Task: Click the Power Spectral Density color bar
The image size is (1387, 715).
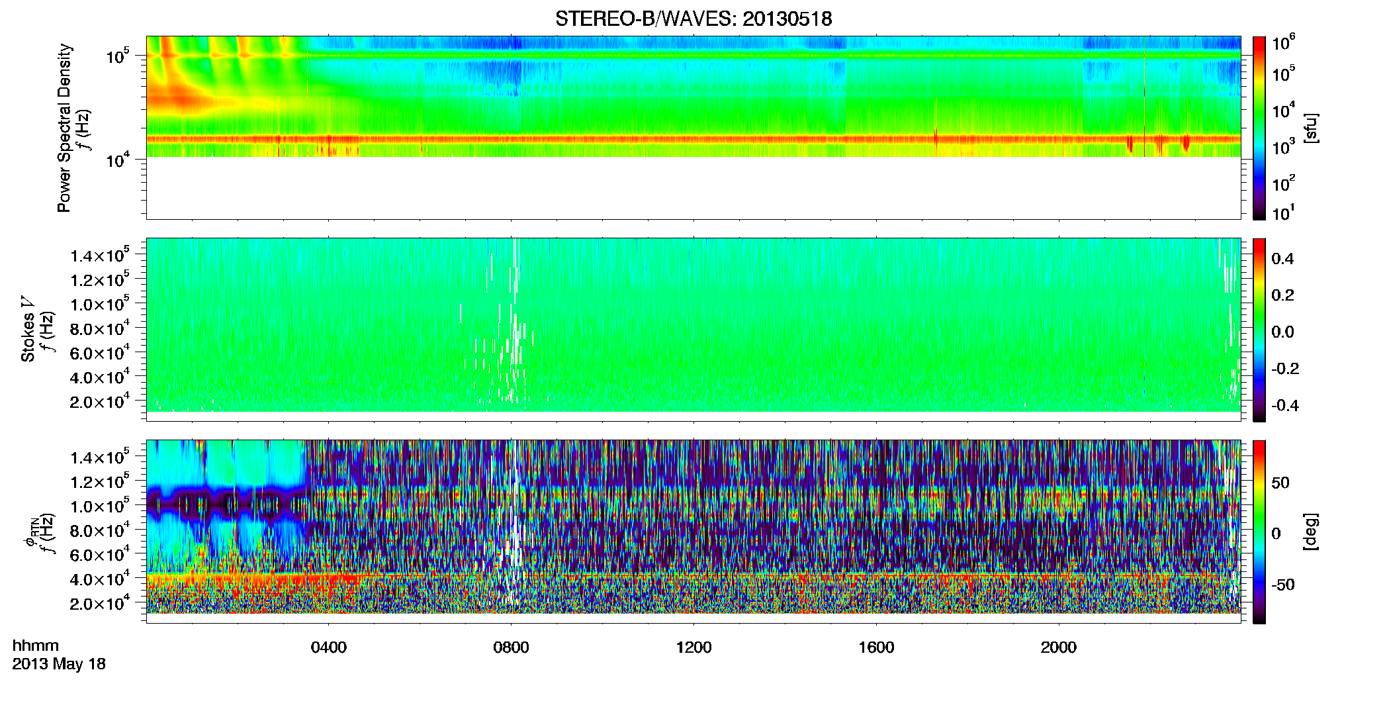Action: point(1259,128)
